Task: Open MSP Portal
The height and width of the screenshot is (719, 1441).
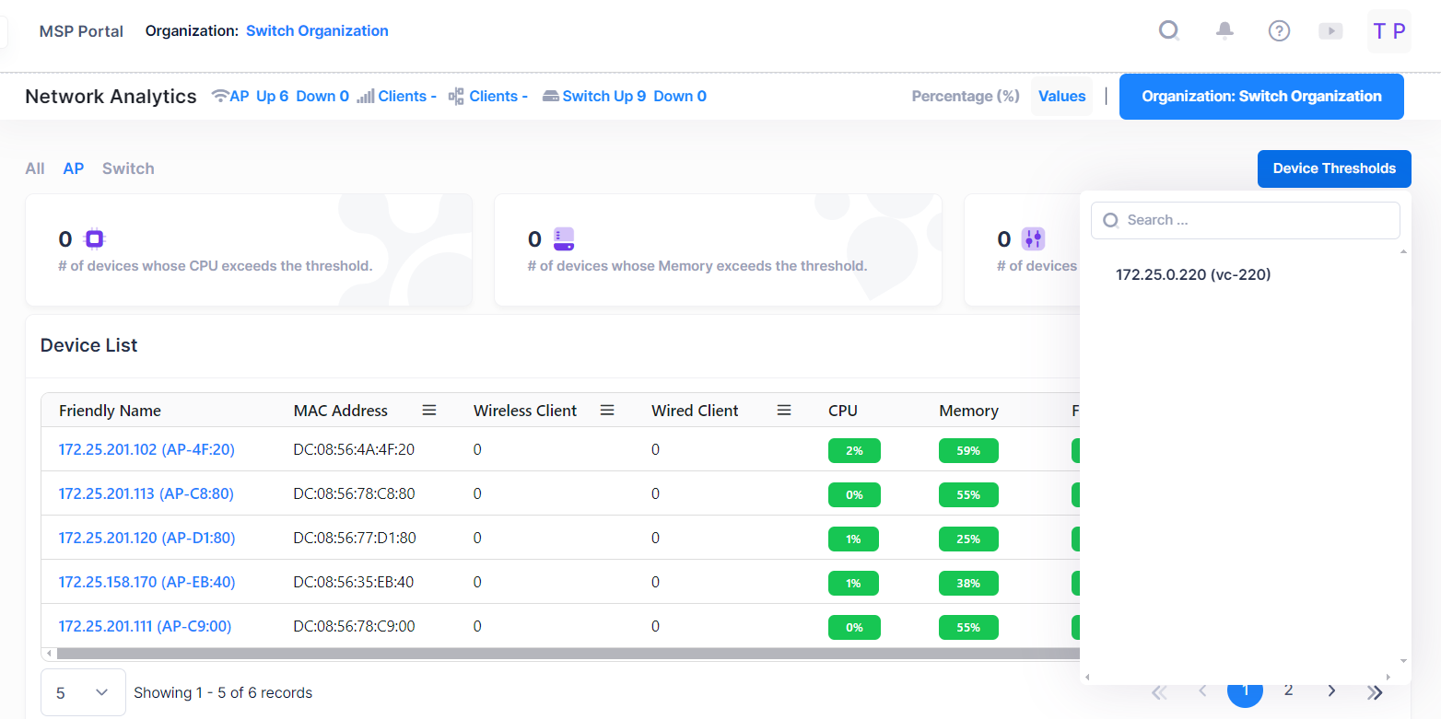Action: click(81, 31)
